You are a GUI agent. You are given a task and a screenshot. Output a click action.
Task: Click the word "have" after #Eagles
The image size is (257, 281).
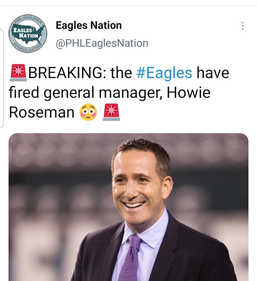pos(212,72)
